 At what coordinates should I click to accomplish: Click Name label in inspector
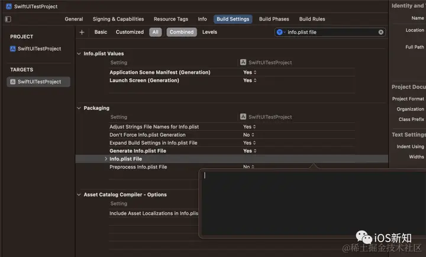click(x=418, y=18)
